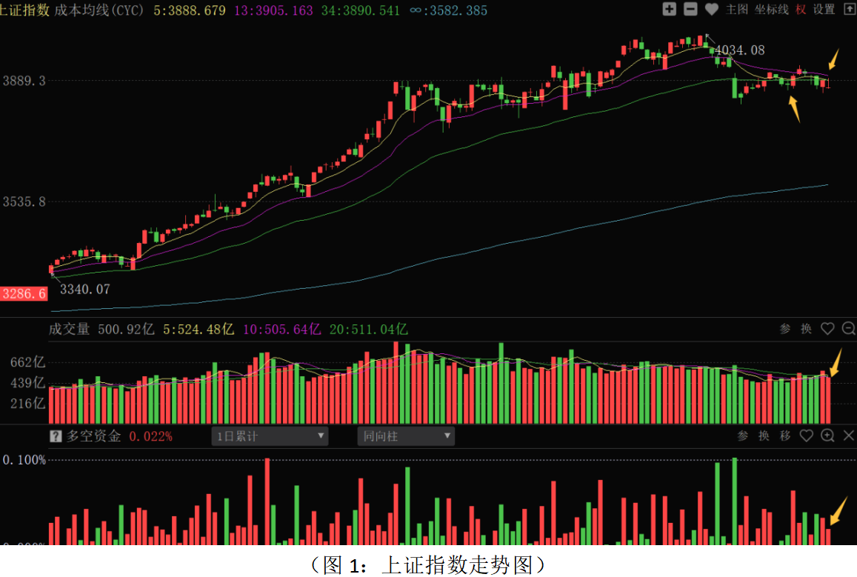Favorite the 成交量 volume indicator heart
The width and height of the screenshot is (857, 577).
tap(827, 329)
